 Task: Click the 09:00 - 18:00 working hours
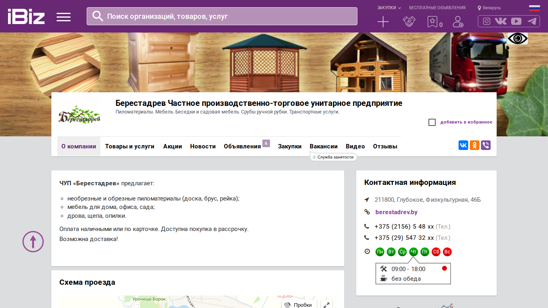(x=408, y=269)
